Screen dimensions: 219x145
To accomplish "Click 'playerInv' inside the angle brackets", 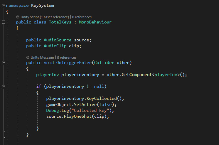I will [x=166, y=75].
